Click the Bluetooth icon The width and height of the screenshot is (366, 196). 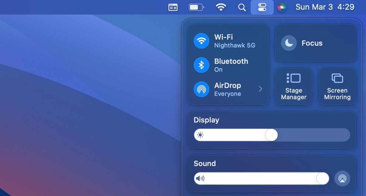(201, 65)
